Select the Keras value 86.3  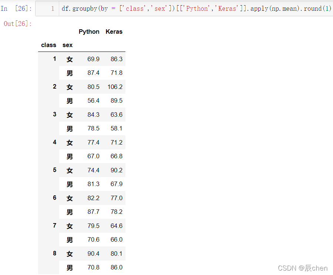117,59
